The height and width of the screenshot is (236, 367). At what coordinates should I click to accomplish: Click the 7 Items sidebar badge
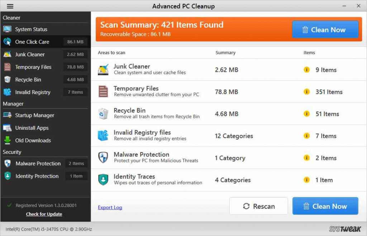click(x=75, y=92)
